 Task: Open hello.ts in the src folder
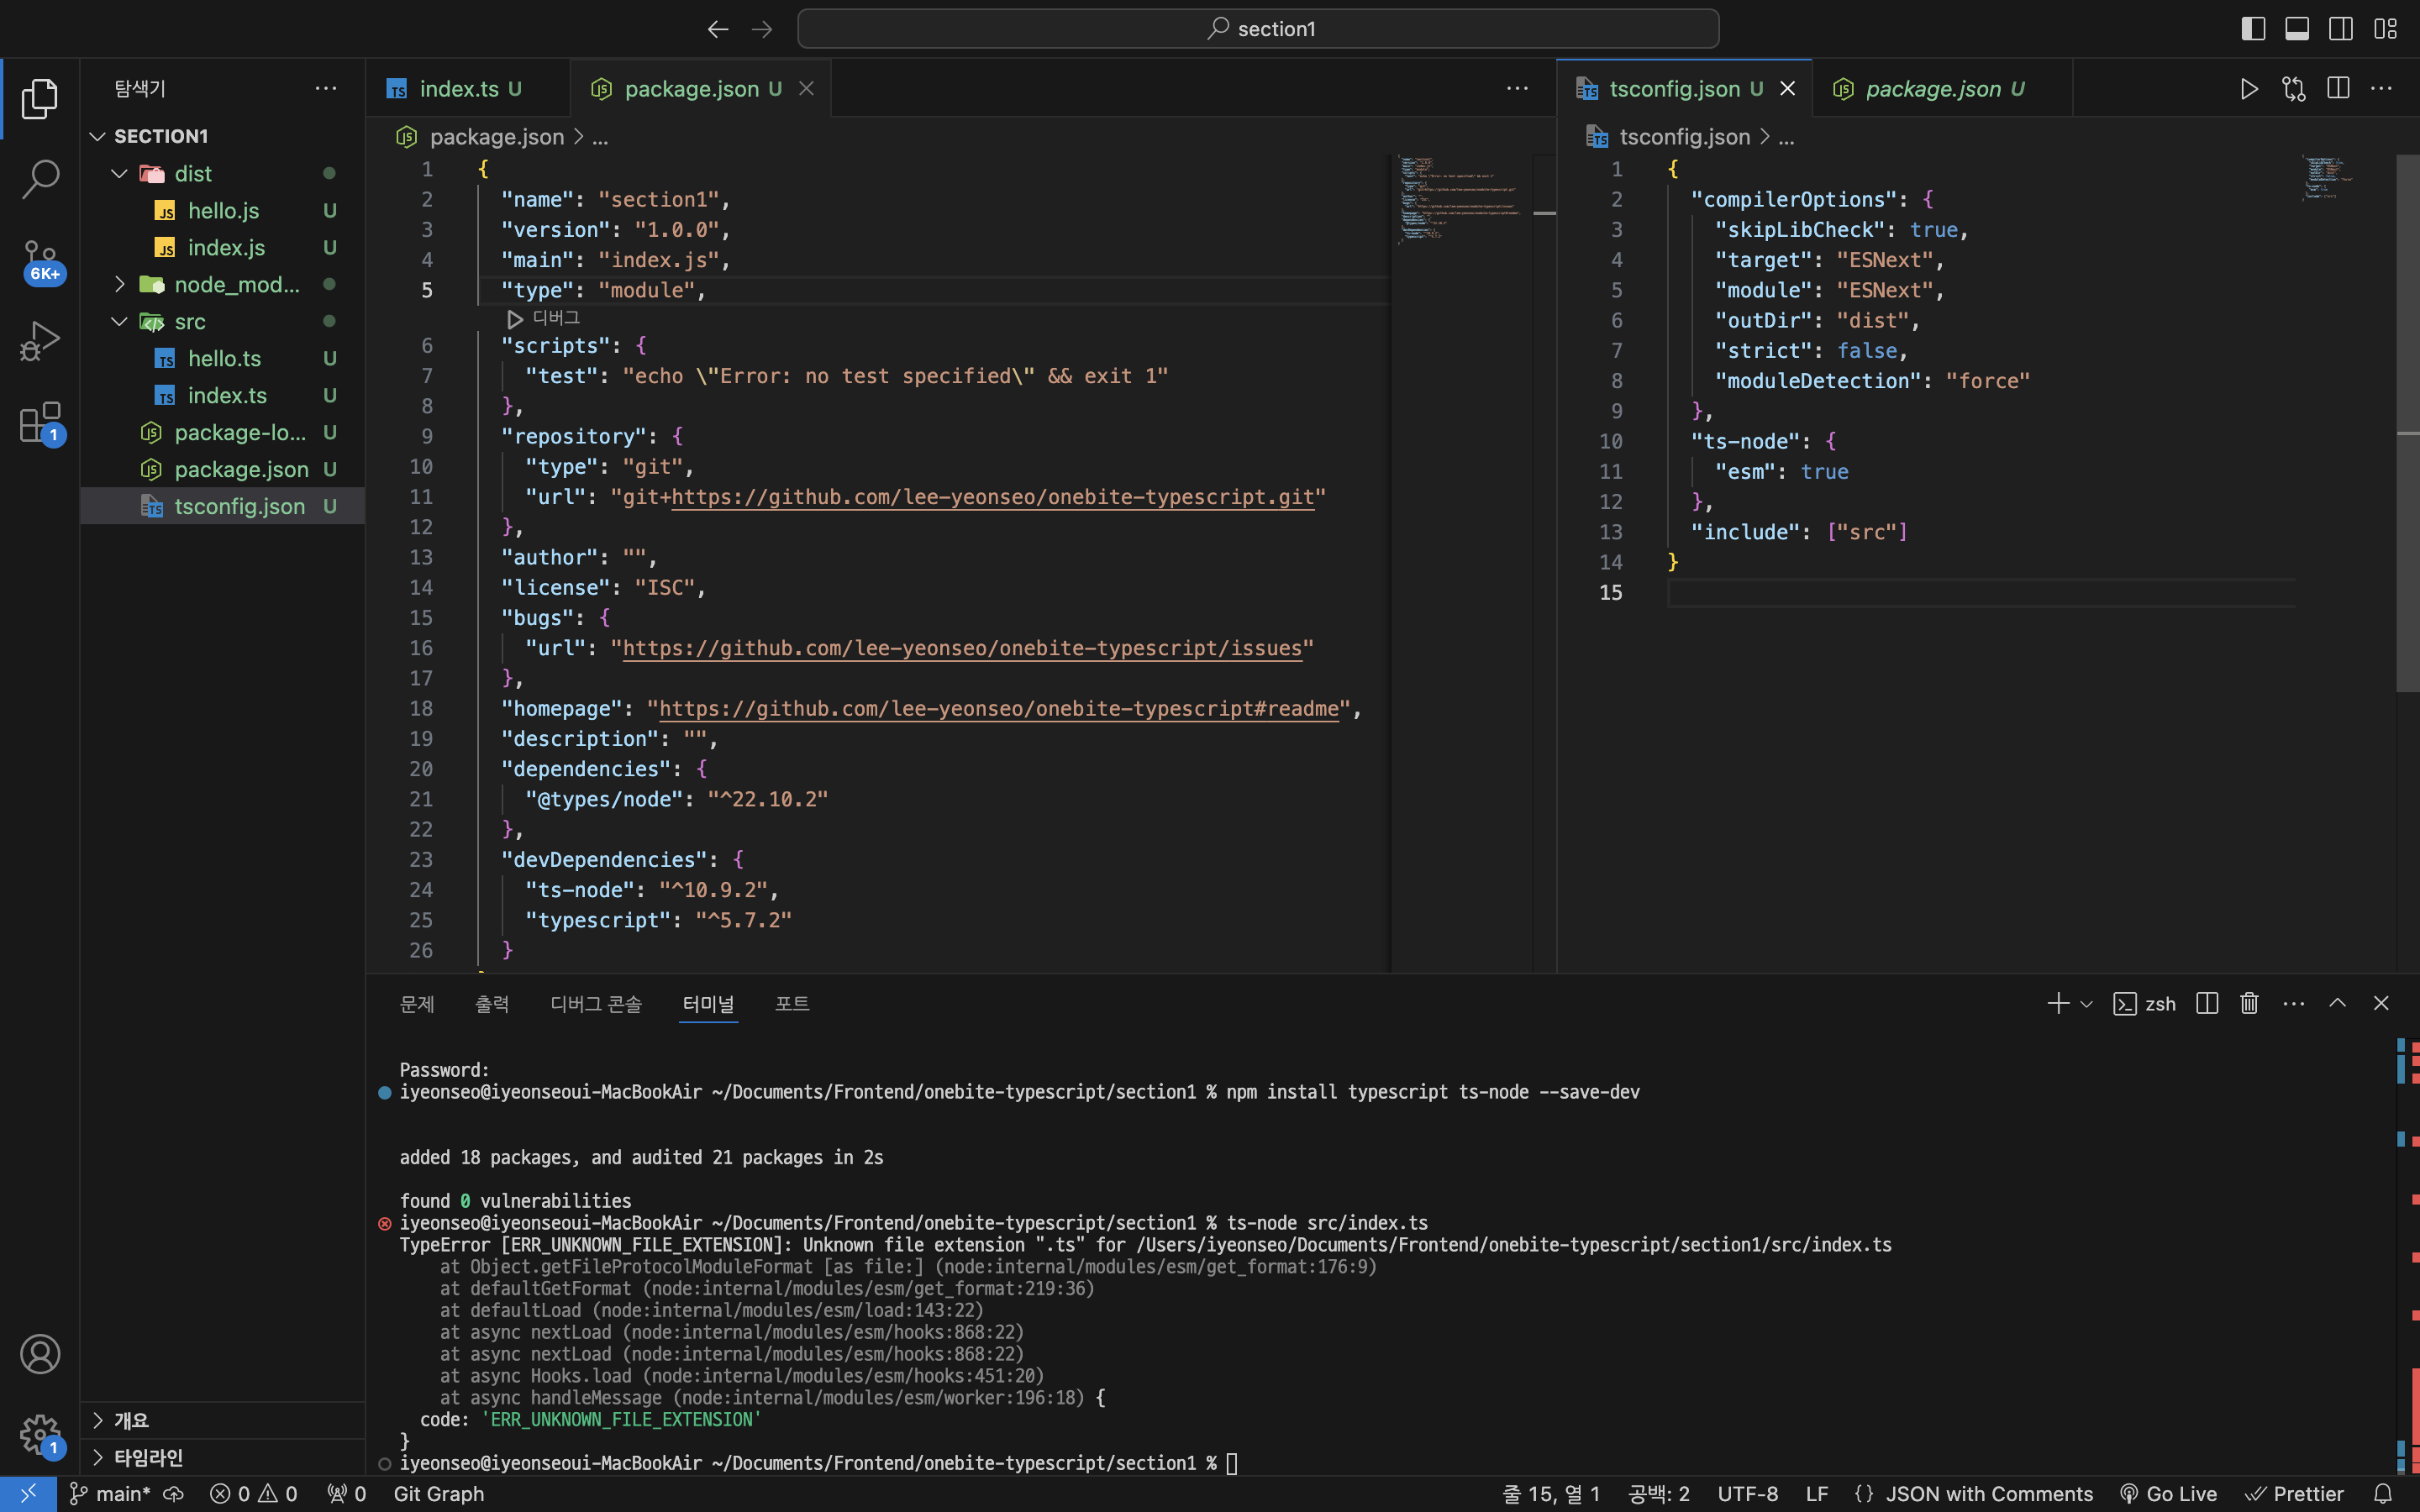tap(223, 358)
